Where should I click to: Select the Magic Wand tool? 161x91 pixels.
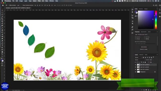tap(2, 17)
